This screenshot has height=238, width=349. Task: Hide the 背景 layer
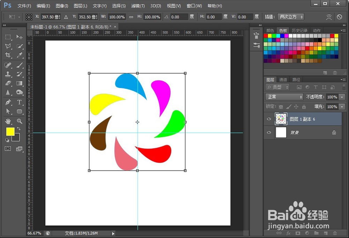pyautogui.click(x=269, y=132)
